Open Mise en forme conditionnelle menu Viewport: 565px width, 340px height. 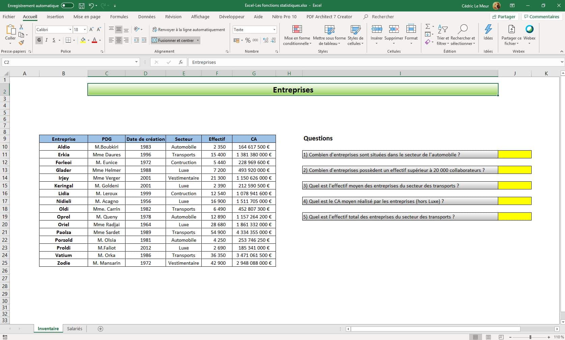297,35
